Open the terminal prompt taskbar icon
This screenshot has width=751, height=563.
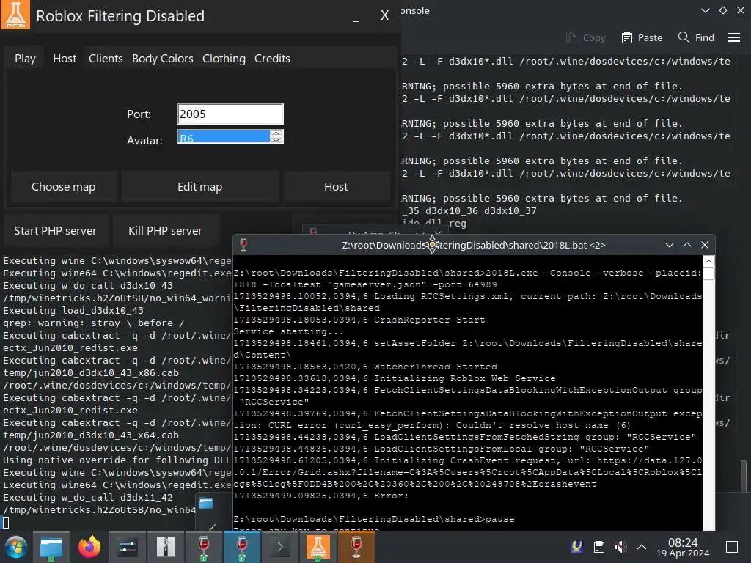(x=280, y=547)
